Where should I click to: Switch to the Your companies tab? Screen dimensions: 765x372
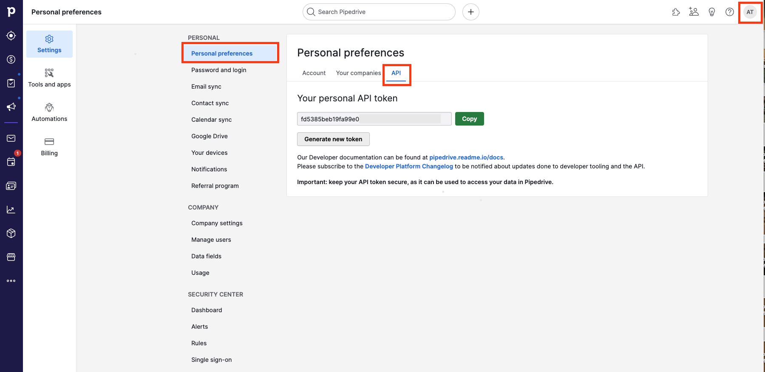pyautogui.click(x=358, y=73)
